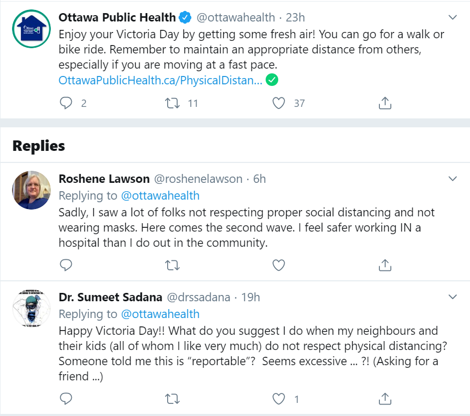Share Dr. Sumeet Sadana's reply
The width and height of the screenshot is (470, 416).
(x=385, y=399)
